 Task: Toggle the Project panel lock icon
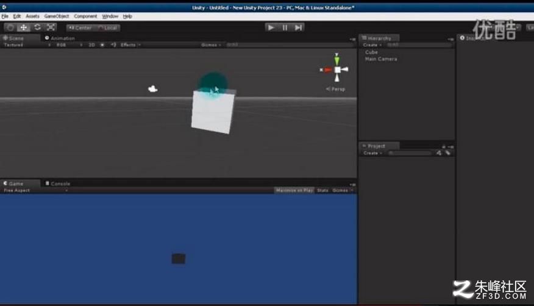pyautogui.click(x=443, y=147)
